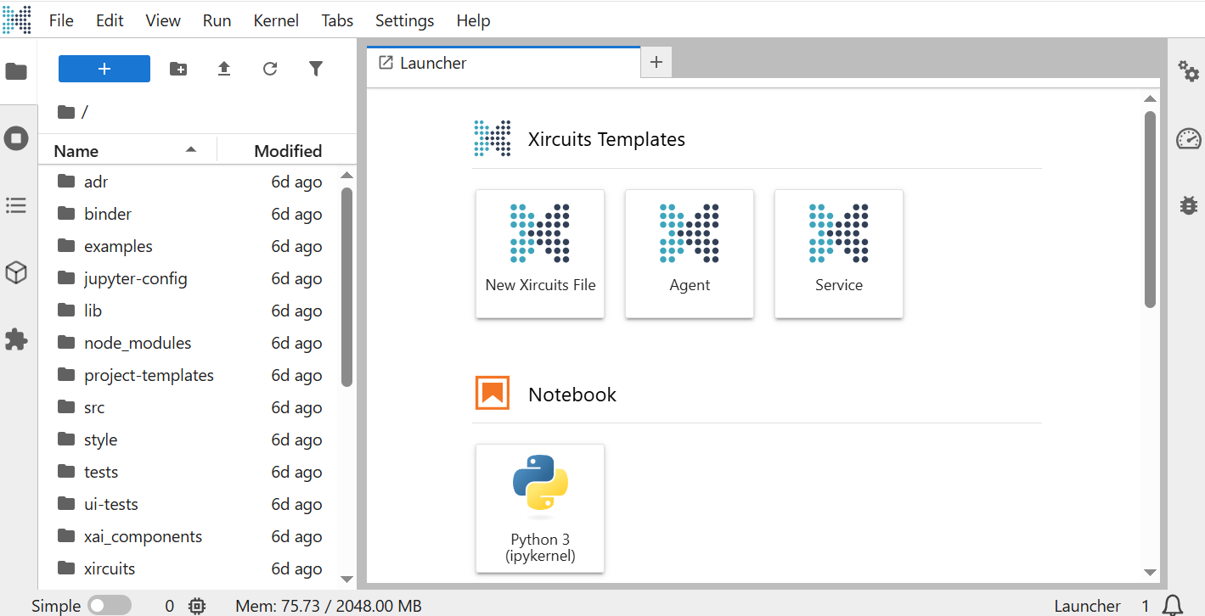Image resolution: width=1205 pixels, height=616 pixels.
Task: Sort files using Name column arrow
Action: tap(191, 150)
